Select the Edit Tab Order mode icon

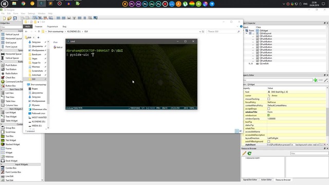click(50, 18)
